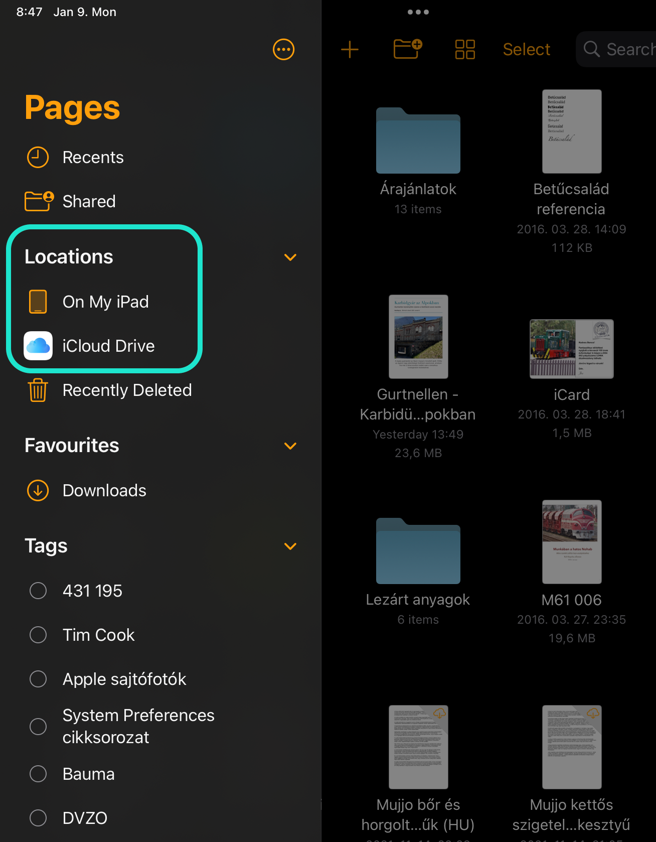Image resolution: width=656 pixels, height=842 pixels.
Task: Click the status bar time 8:47
Action: point(29,12)
